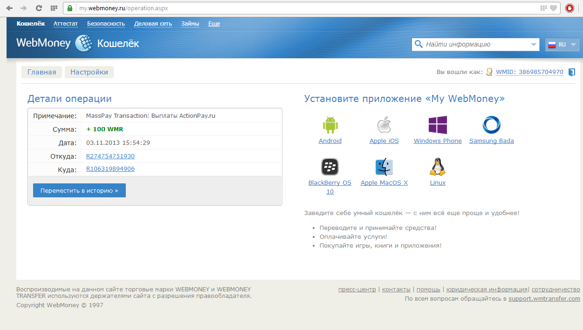Click the WMID: 386985704970 link
This screenshot has width=583, height=330.
tap(529, 72)
